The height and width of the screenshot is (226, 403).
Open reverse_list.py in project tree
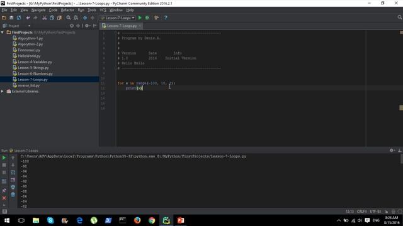tap(28, 85)
